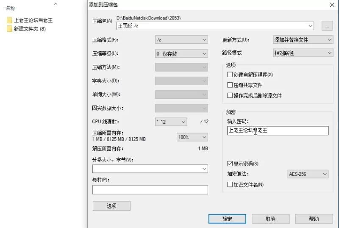339x228 pixels.
Task: Open the 压缩格式 dropdown showing 7z
Action: click(181, 40)
